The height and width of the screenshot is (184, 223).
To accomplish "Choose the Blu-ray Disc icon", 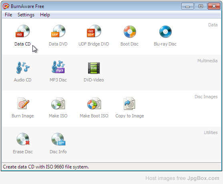I will pos(165,32).
